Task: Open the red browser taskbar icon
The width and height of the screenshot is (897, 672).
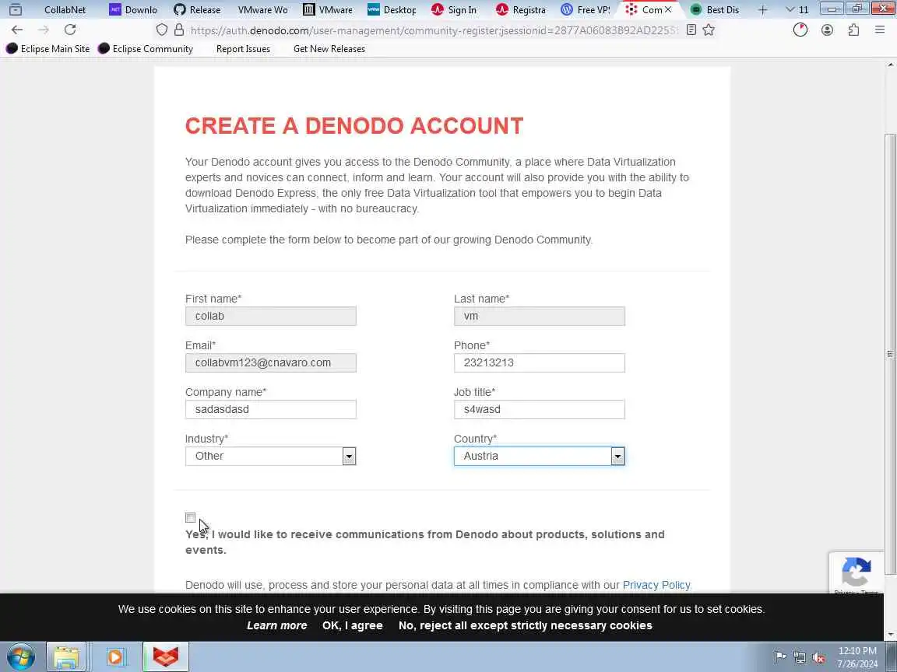Action: tap(165, 657)
